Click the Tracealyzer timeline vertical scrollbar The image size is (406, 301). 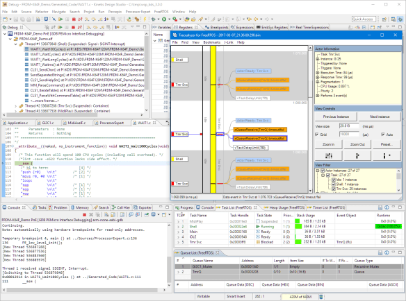[310, 119]
